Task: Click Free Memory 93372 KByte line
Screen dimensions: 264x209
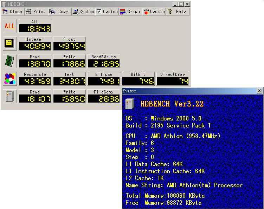Action: pos(163,203)
